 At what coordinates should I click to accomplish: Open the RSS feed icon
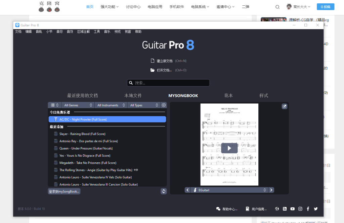pos(285,209)
